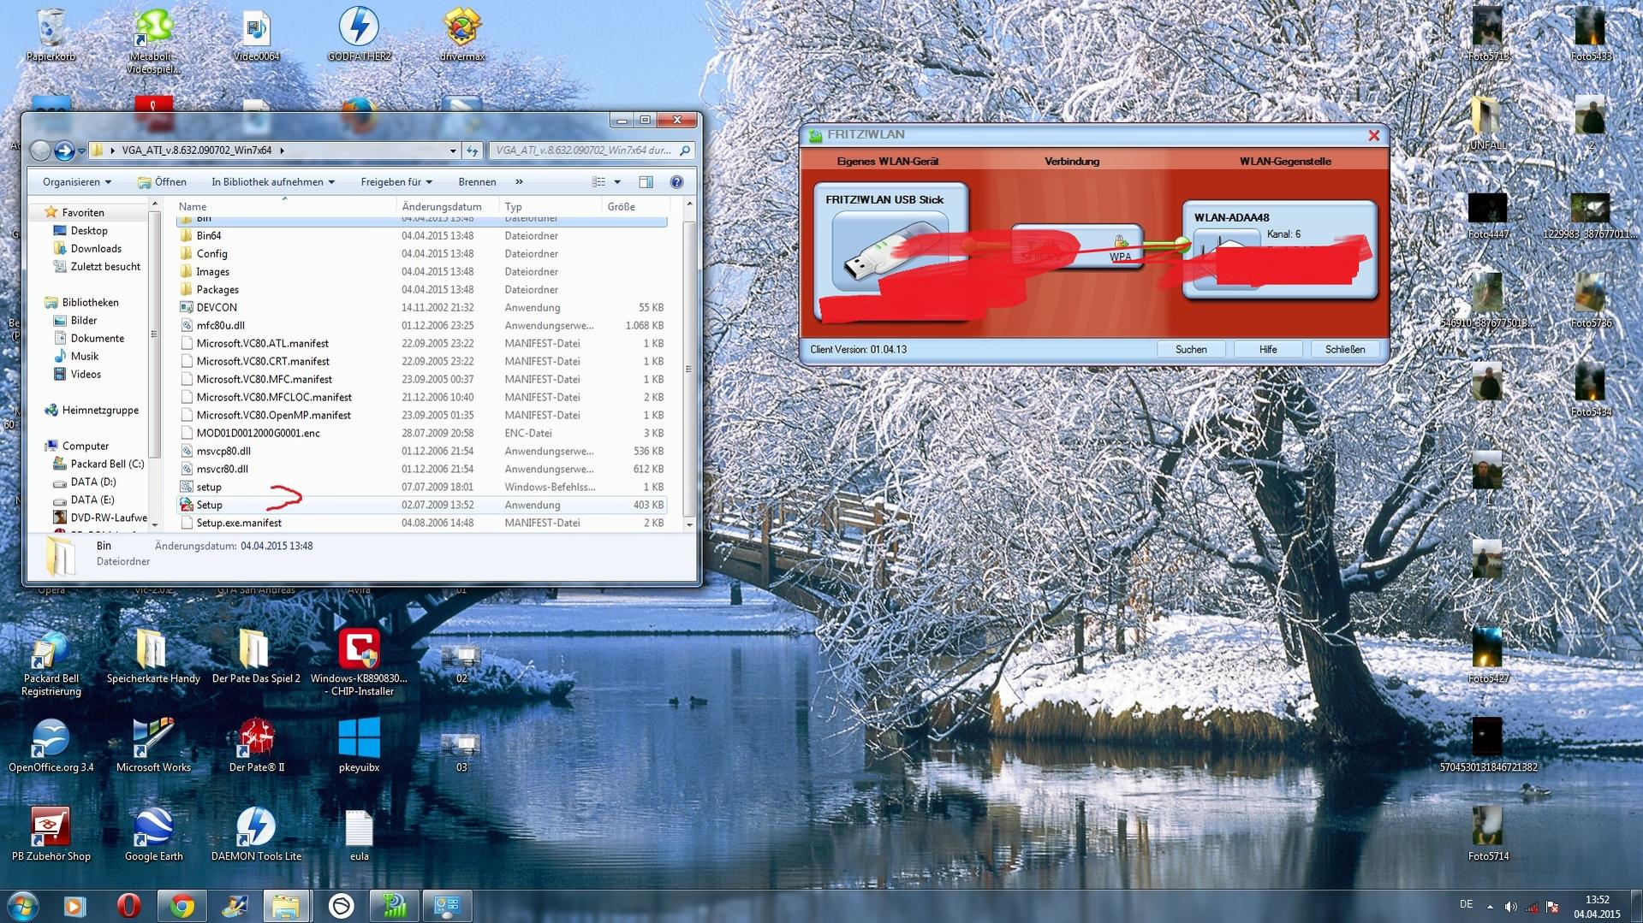Open recent pages dropdown next to forward arrow
The width and height of the screenshot is (1643, 923).
click(81, 151)
